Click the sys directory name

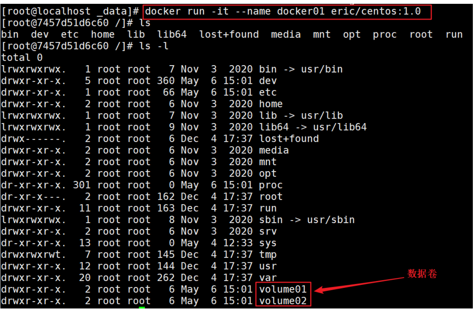click(x=268, y=243)
